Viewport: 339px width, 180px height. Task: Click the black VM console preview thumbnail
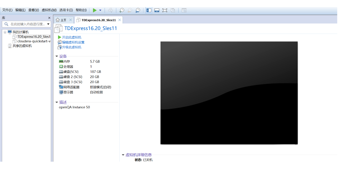(229, 93)
